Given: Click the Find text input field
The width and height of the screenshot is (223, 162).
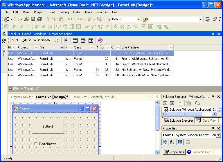Looking at the screenshot, I should pyautogui.click(x=174, y=19).
